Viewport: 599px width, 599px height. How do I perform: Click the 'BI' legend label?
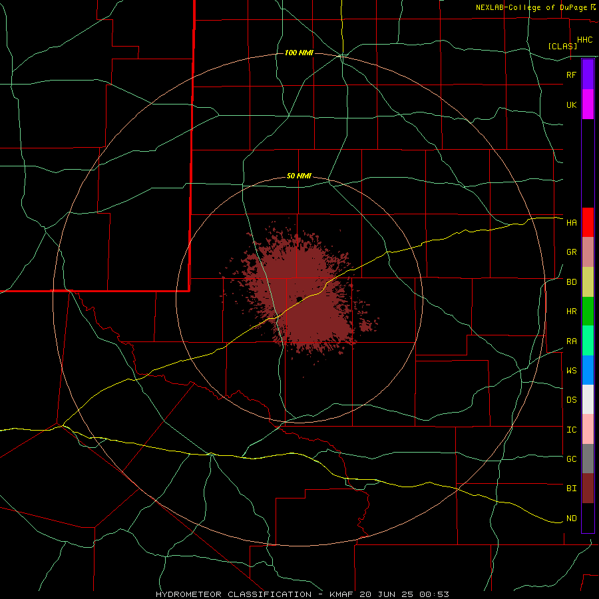[x=572, y=489]
